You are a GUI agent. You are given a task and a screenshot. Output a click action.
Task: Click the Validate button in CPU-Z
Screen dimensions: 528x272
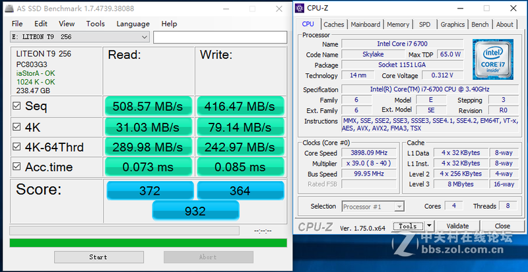click(x=458, y=226)
